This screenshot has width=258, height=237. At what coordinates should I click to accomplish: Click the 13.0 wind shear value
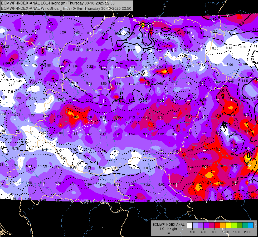click(242, 30)
